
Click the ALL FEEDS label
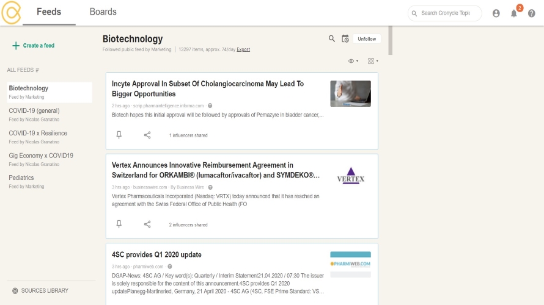click(20, 70)
